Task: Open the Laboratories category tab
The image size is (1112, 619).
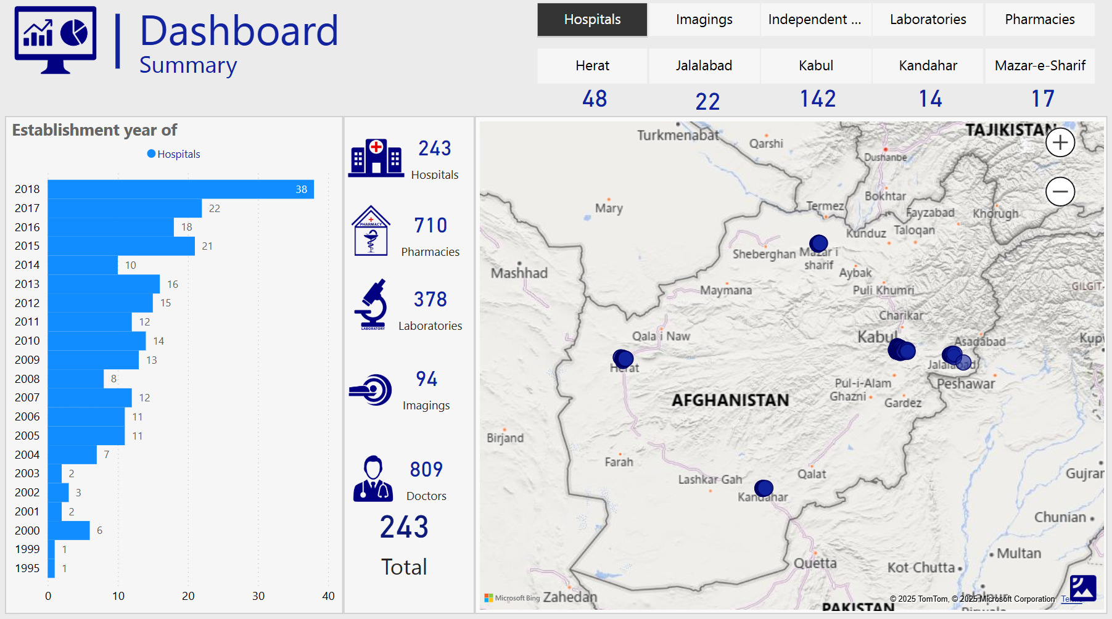Action: coord(928,20)
